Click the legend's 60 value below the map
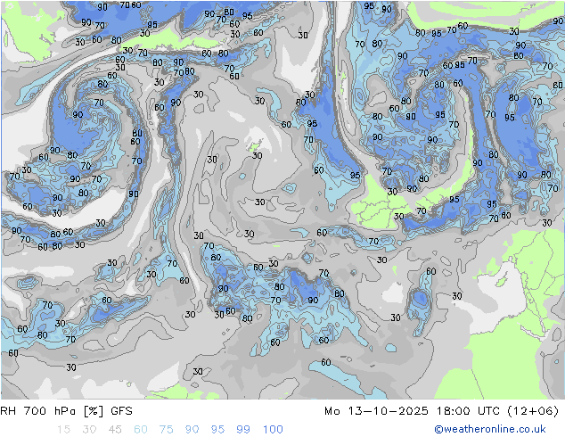The image size is (565, 437). pos(141,430)
